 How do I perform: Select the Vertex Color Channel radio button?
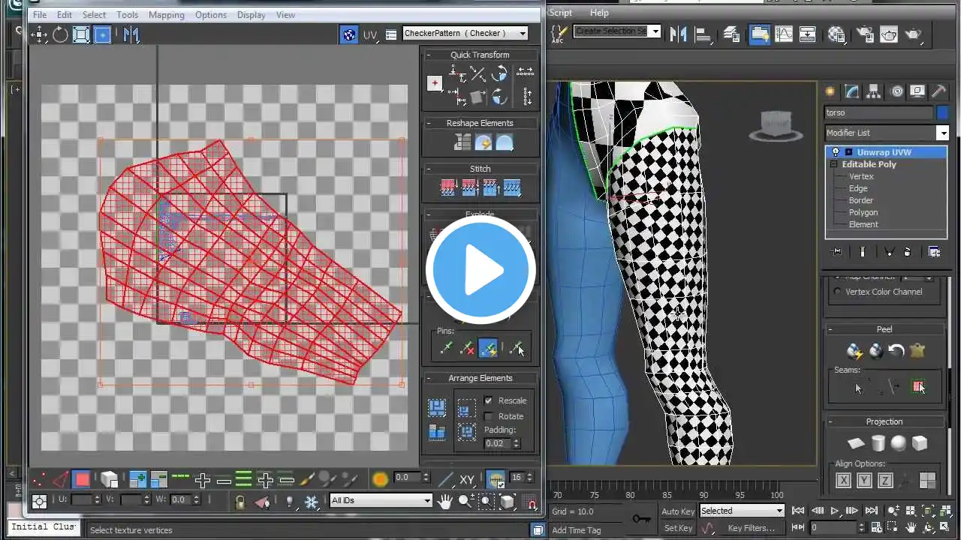tap(838, 292)
